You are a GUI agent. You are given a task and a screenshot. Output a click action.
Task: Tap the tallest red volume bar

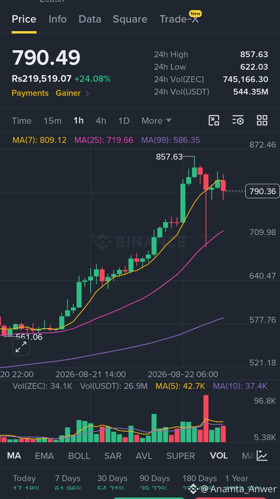click(206, 418)
